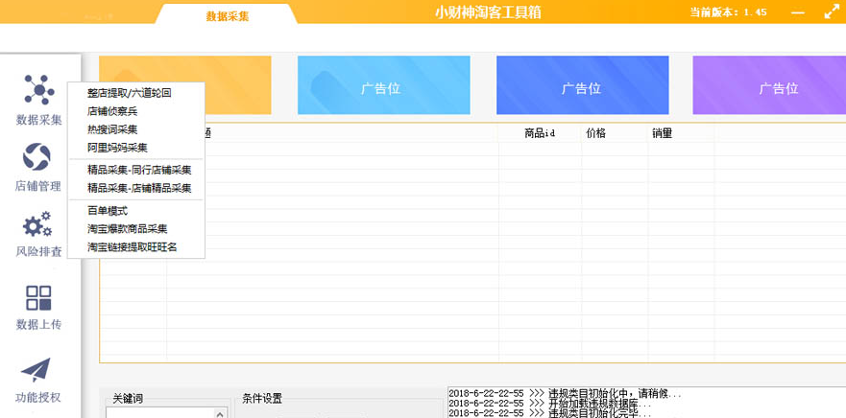Image resolution: width=846 pixels, height=418 pixels.
Task: Click the fullscreen expand arrows icon
Action: pyautogui.click(x=831, y=12)
